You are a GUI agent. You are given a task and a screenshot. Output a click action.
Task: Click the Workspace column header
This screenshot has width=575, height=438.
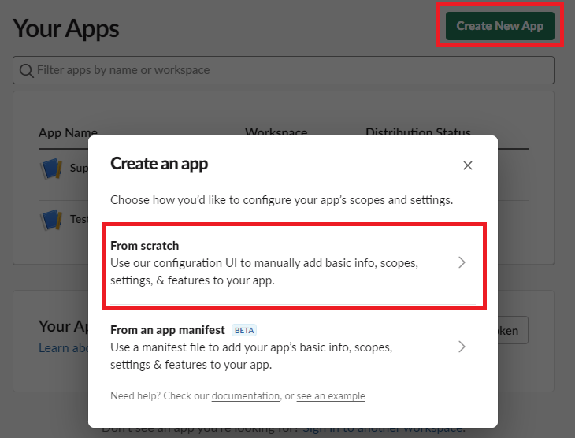tap(276, 132)
